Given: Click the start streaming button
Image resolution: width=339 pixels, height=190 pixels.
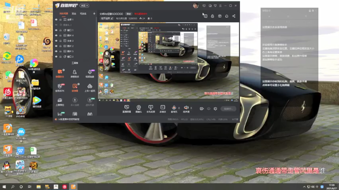Looking at the screenshot, I should click(x=228, y=109).
